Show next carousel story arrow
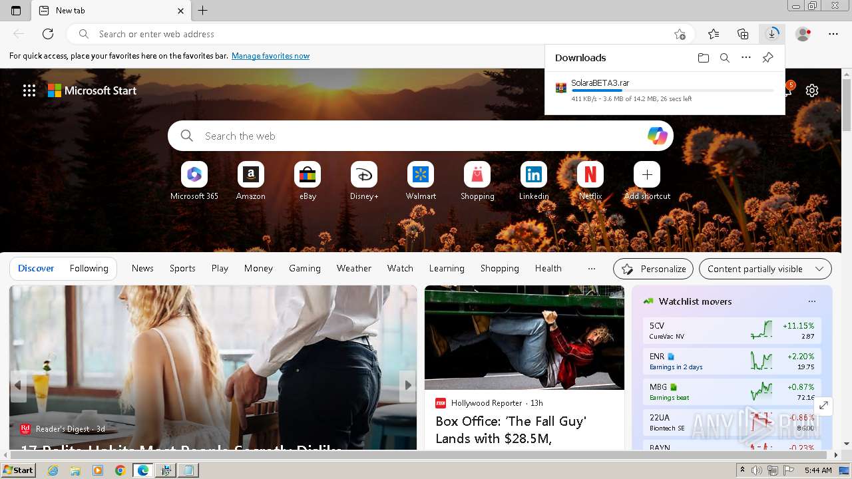 [x=408, y=385]
